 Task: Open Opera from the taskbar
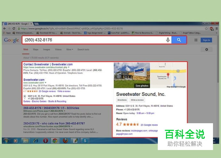(x=46, y=140)
